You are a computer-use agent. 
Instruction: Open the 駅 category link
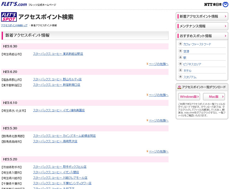pos(185,58)
